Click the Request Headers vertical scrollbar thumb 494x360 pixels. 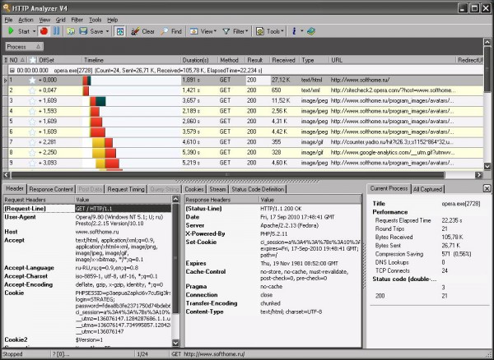[176, 258]
